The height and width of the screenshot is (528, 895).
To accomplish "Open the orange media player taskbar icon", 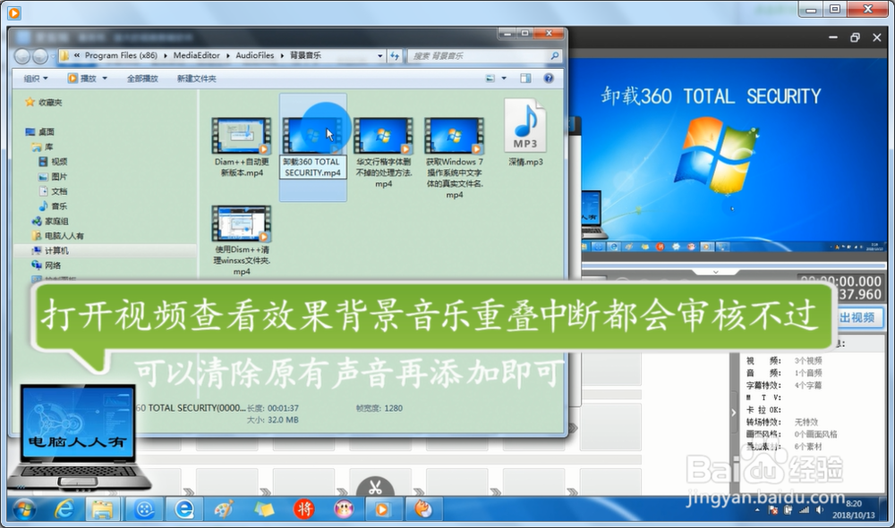I will [382, 509].
